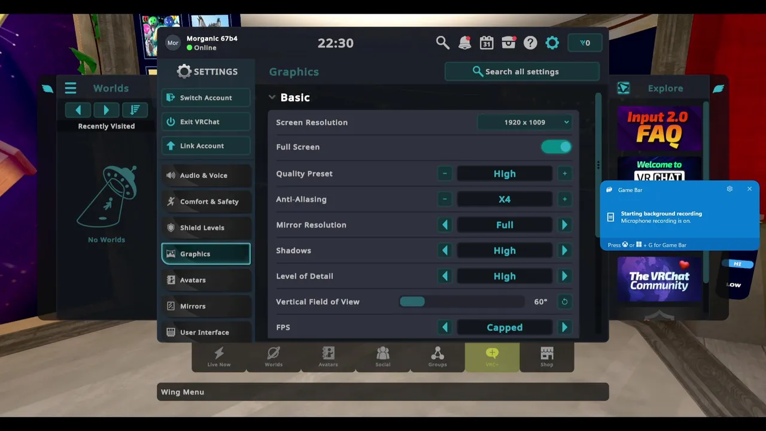Image resolution: width=766 pixels, height=431 pixels.
Task: Select next Mirror Resolution option
Action: 564,225
